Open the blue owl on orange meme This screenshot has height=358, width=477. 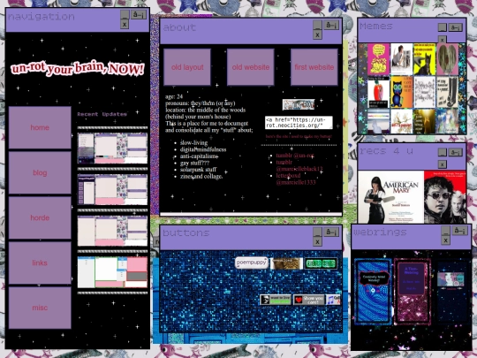click(x=402, y=92)
